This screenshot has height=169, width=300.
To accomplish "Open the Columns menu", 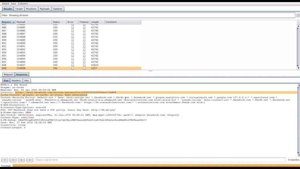I will [x=23, y=4].
